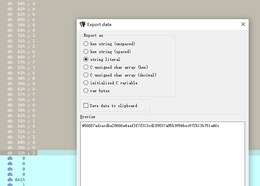This screenshot has height=186, width=260.
Task: Select the 'db 34h ; 4' data line
Action: click(x=21, y=126)
